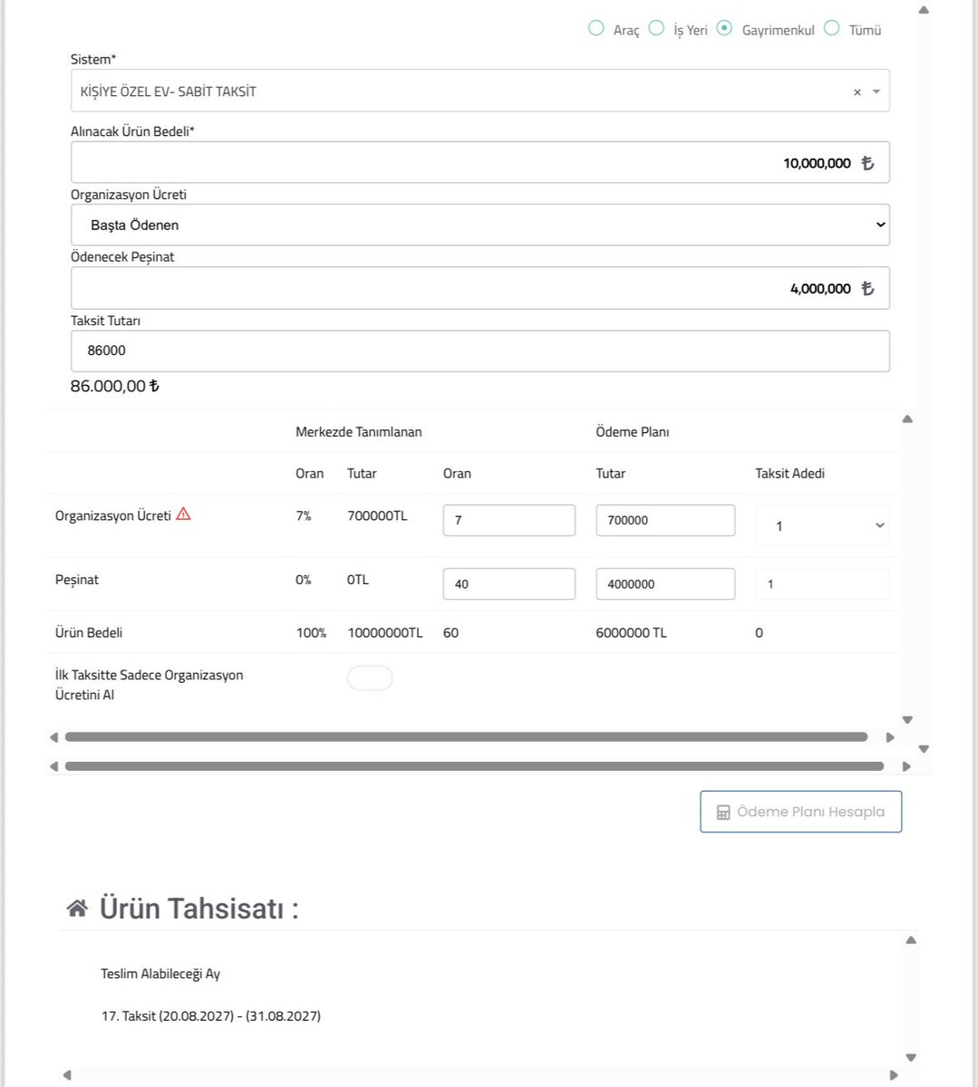Click the Peşinat Taksit Adedi field

pyautogui.click(x=822, y=583)
